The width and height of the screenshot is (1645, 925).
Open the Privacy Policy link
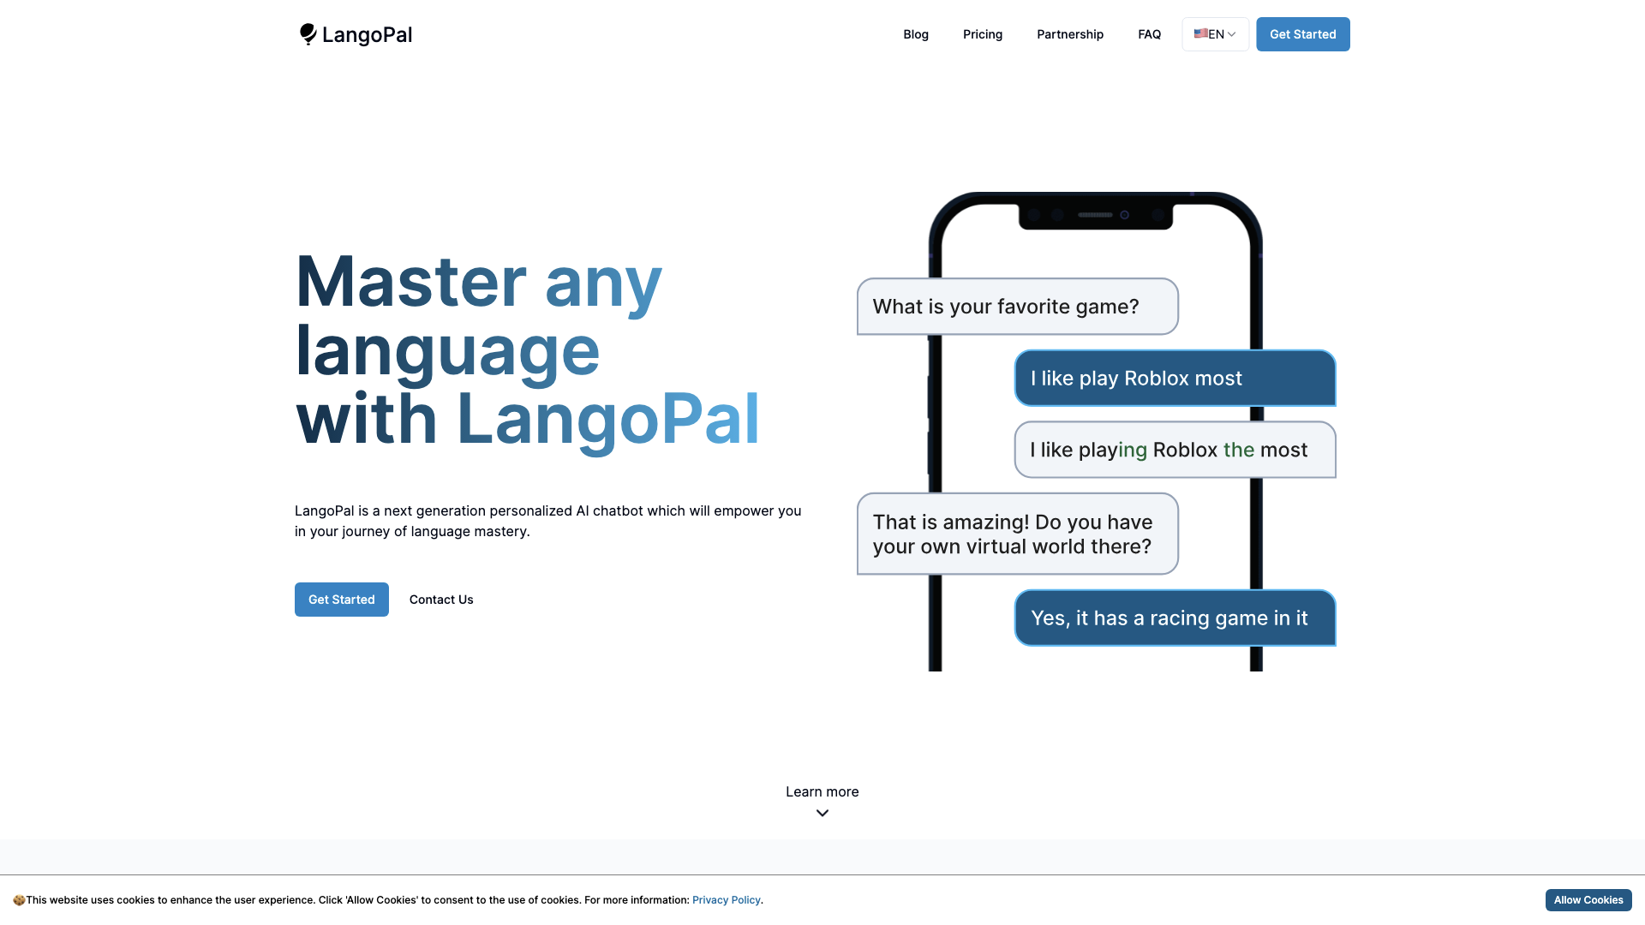726,900
